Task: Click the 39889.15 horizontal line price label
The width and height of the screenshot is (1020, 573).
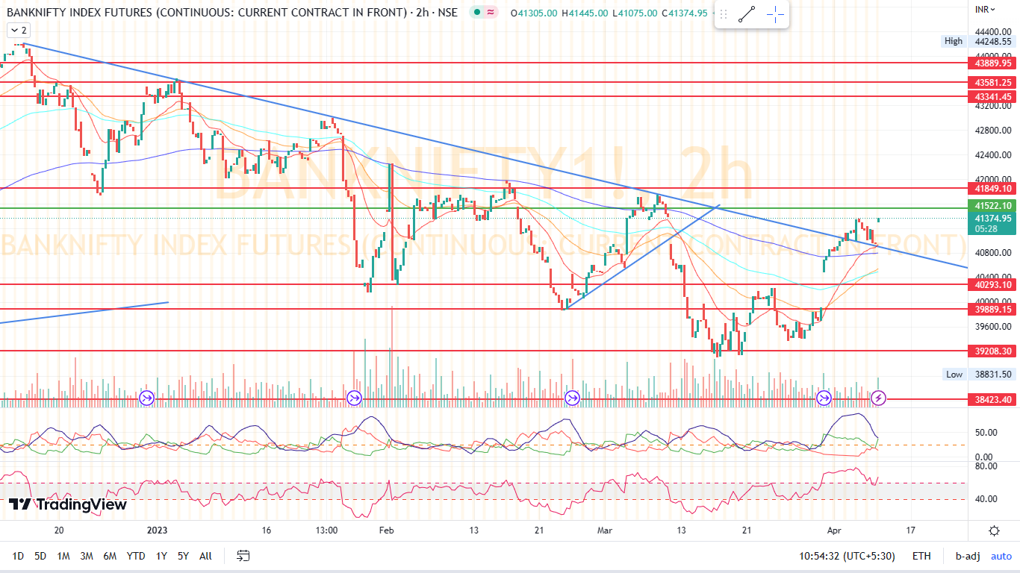Action: coord(992,309)
